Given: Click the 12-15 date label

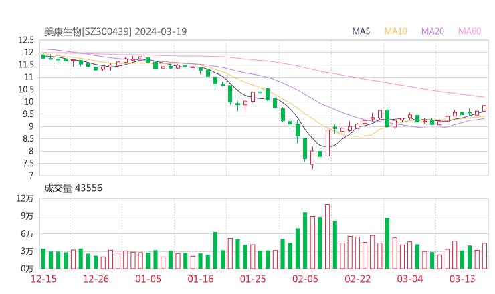Looking at the screenshot, I should [43, 279].
